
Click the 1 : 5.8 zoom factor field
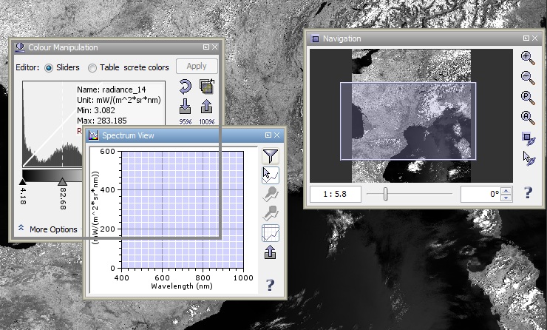335,195
